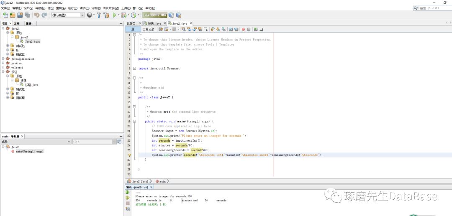The width and height of the screenshot is (452, 216).
Task: Click the find previous occurrence editor icon
Action: (189, 29)
